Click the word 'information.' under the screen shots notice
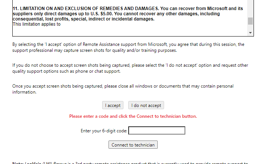Viewport: 261px width, 164px height. [x=24, y=92]
